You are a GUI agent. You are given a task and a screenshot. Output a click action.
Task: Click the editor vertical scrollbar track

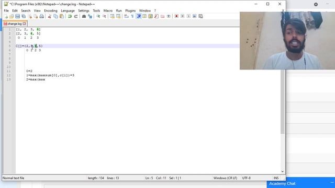(283, 151)
